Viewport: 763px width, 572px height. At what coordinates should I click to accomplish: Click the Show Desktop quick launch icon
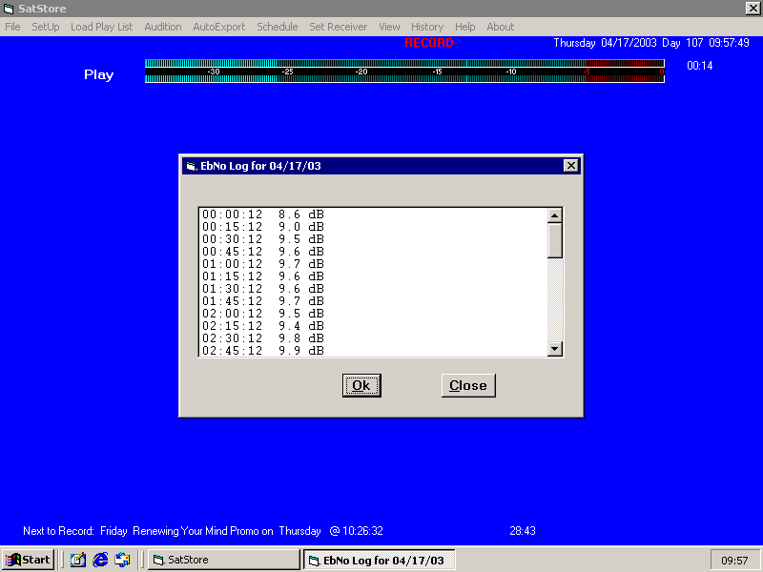(78, 560)
